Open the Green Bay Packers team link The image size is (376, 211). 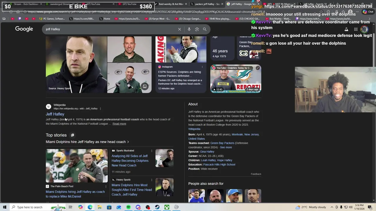pyautogui.click(x=222, y=143)
